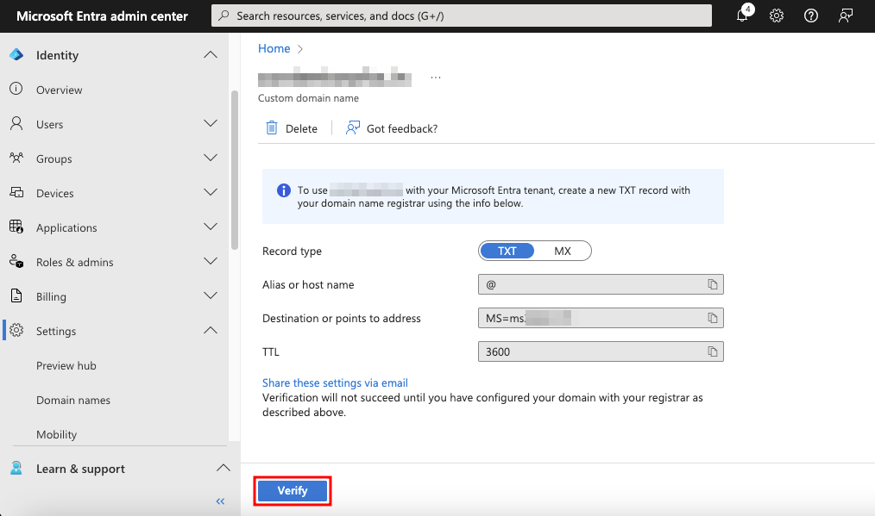Collapse sidebar with double chevron icon
The height and width of the screenshot is (516, 875).
220,501
